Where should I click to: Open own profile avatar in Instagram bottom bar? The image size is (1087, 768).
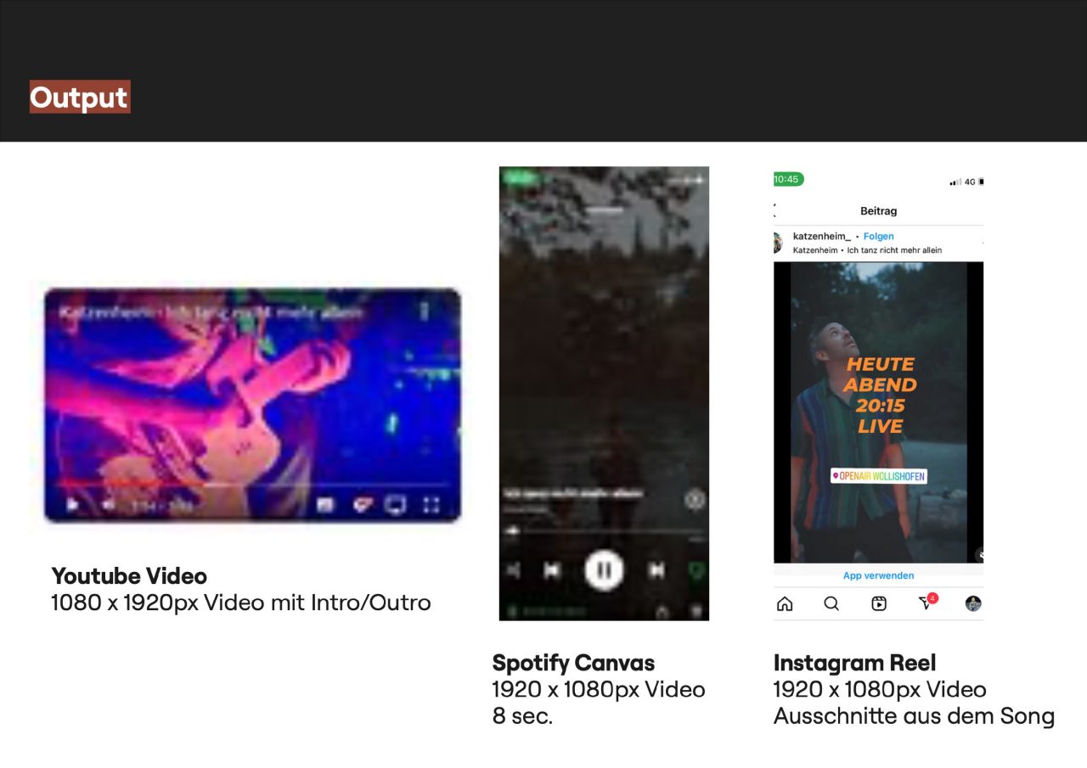(973, 603)
